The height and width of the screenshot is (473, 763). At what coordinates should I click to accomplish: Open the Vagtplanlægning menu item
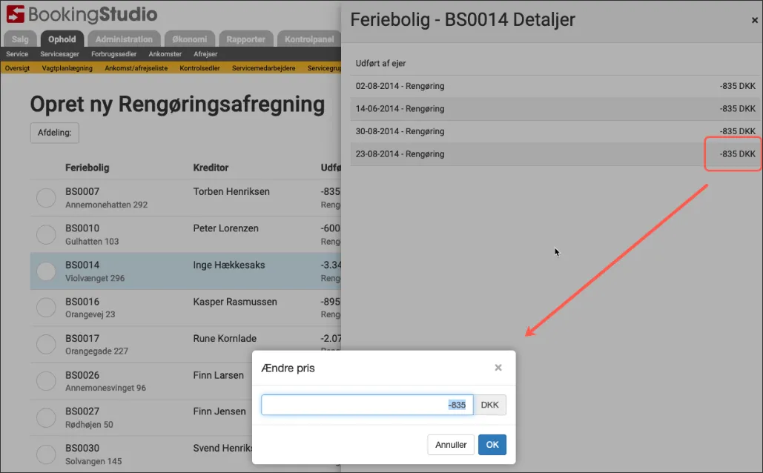tap(67, 68)
